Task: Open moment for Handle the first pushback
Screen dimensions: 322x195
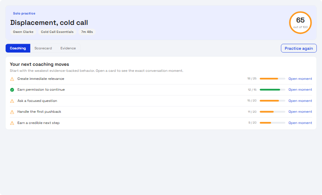Action: click(x=300, y=112)
